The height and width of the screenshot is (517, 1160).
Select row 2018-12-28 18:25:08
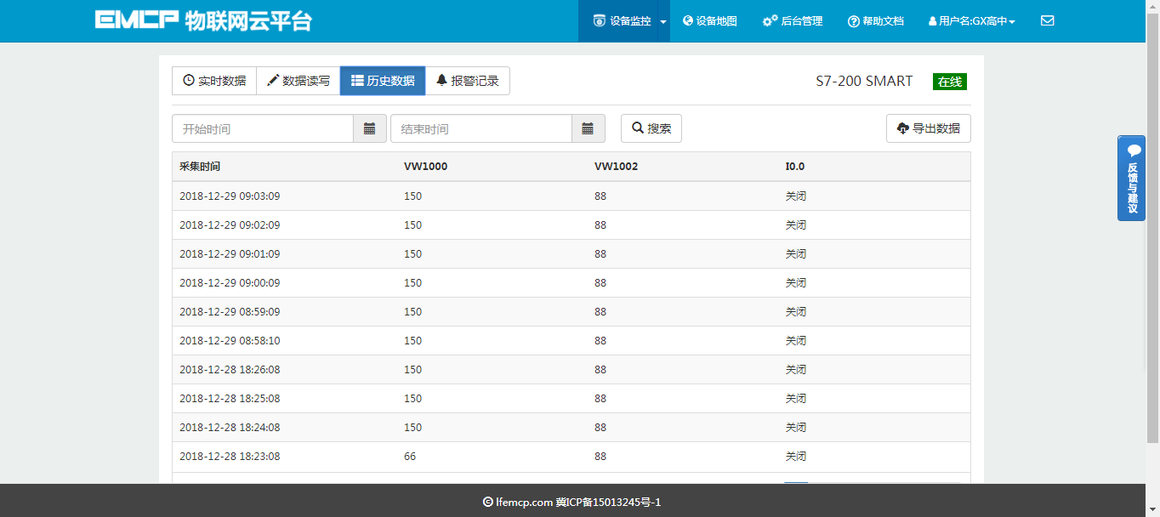571,399
